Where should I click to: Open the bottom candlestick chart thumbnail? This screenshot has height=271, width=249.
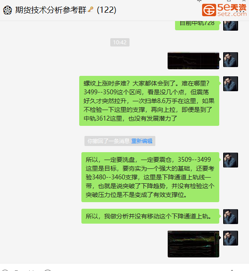[193, 244]
